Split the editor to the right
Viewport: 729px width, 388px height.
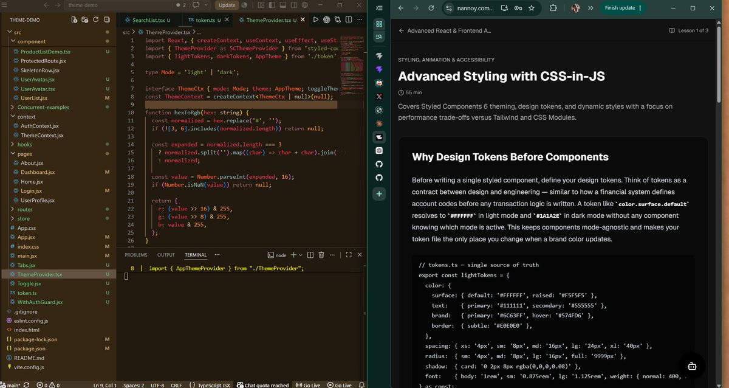348,19
